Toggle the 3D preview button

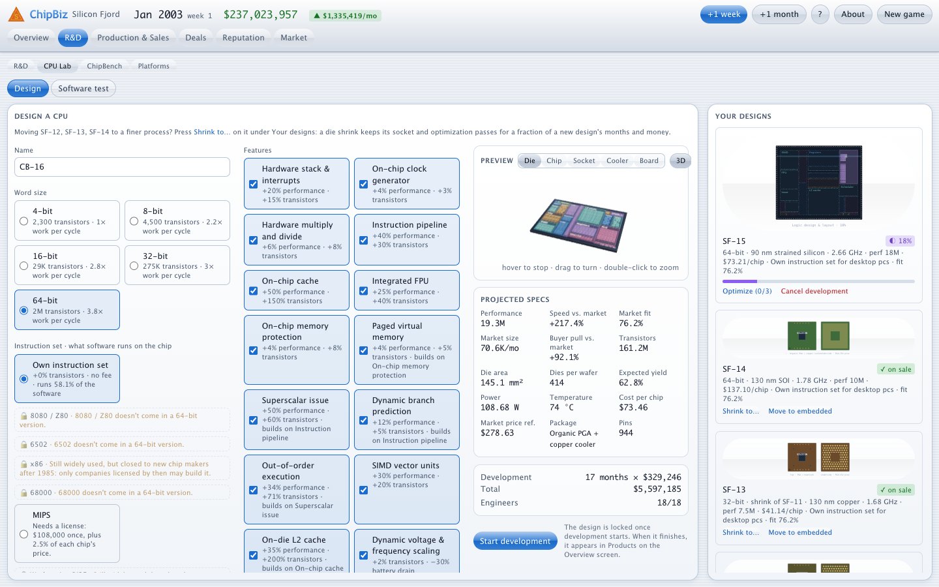click(680, 160)
